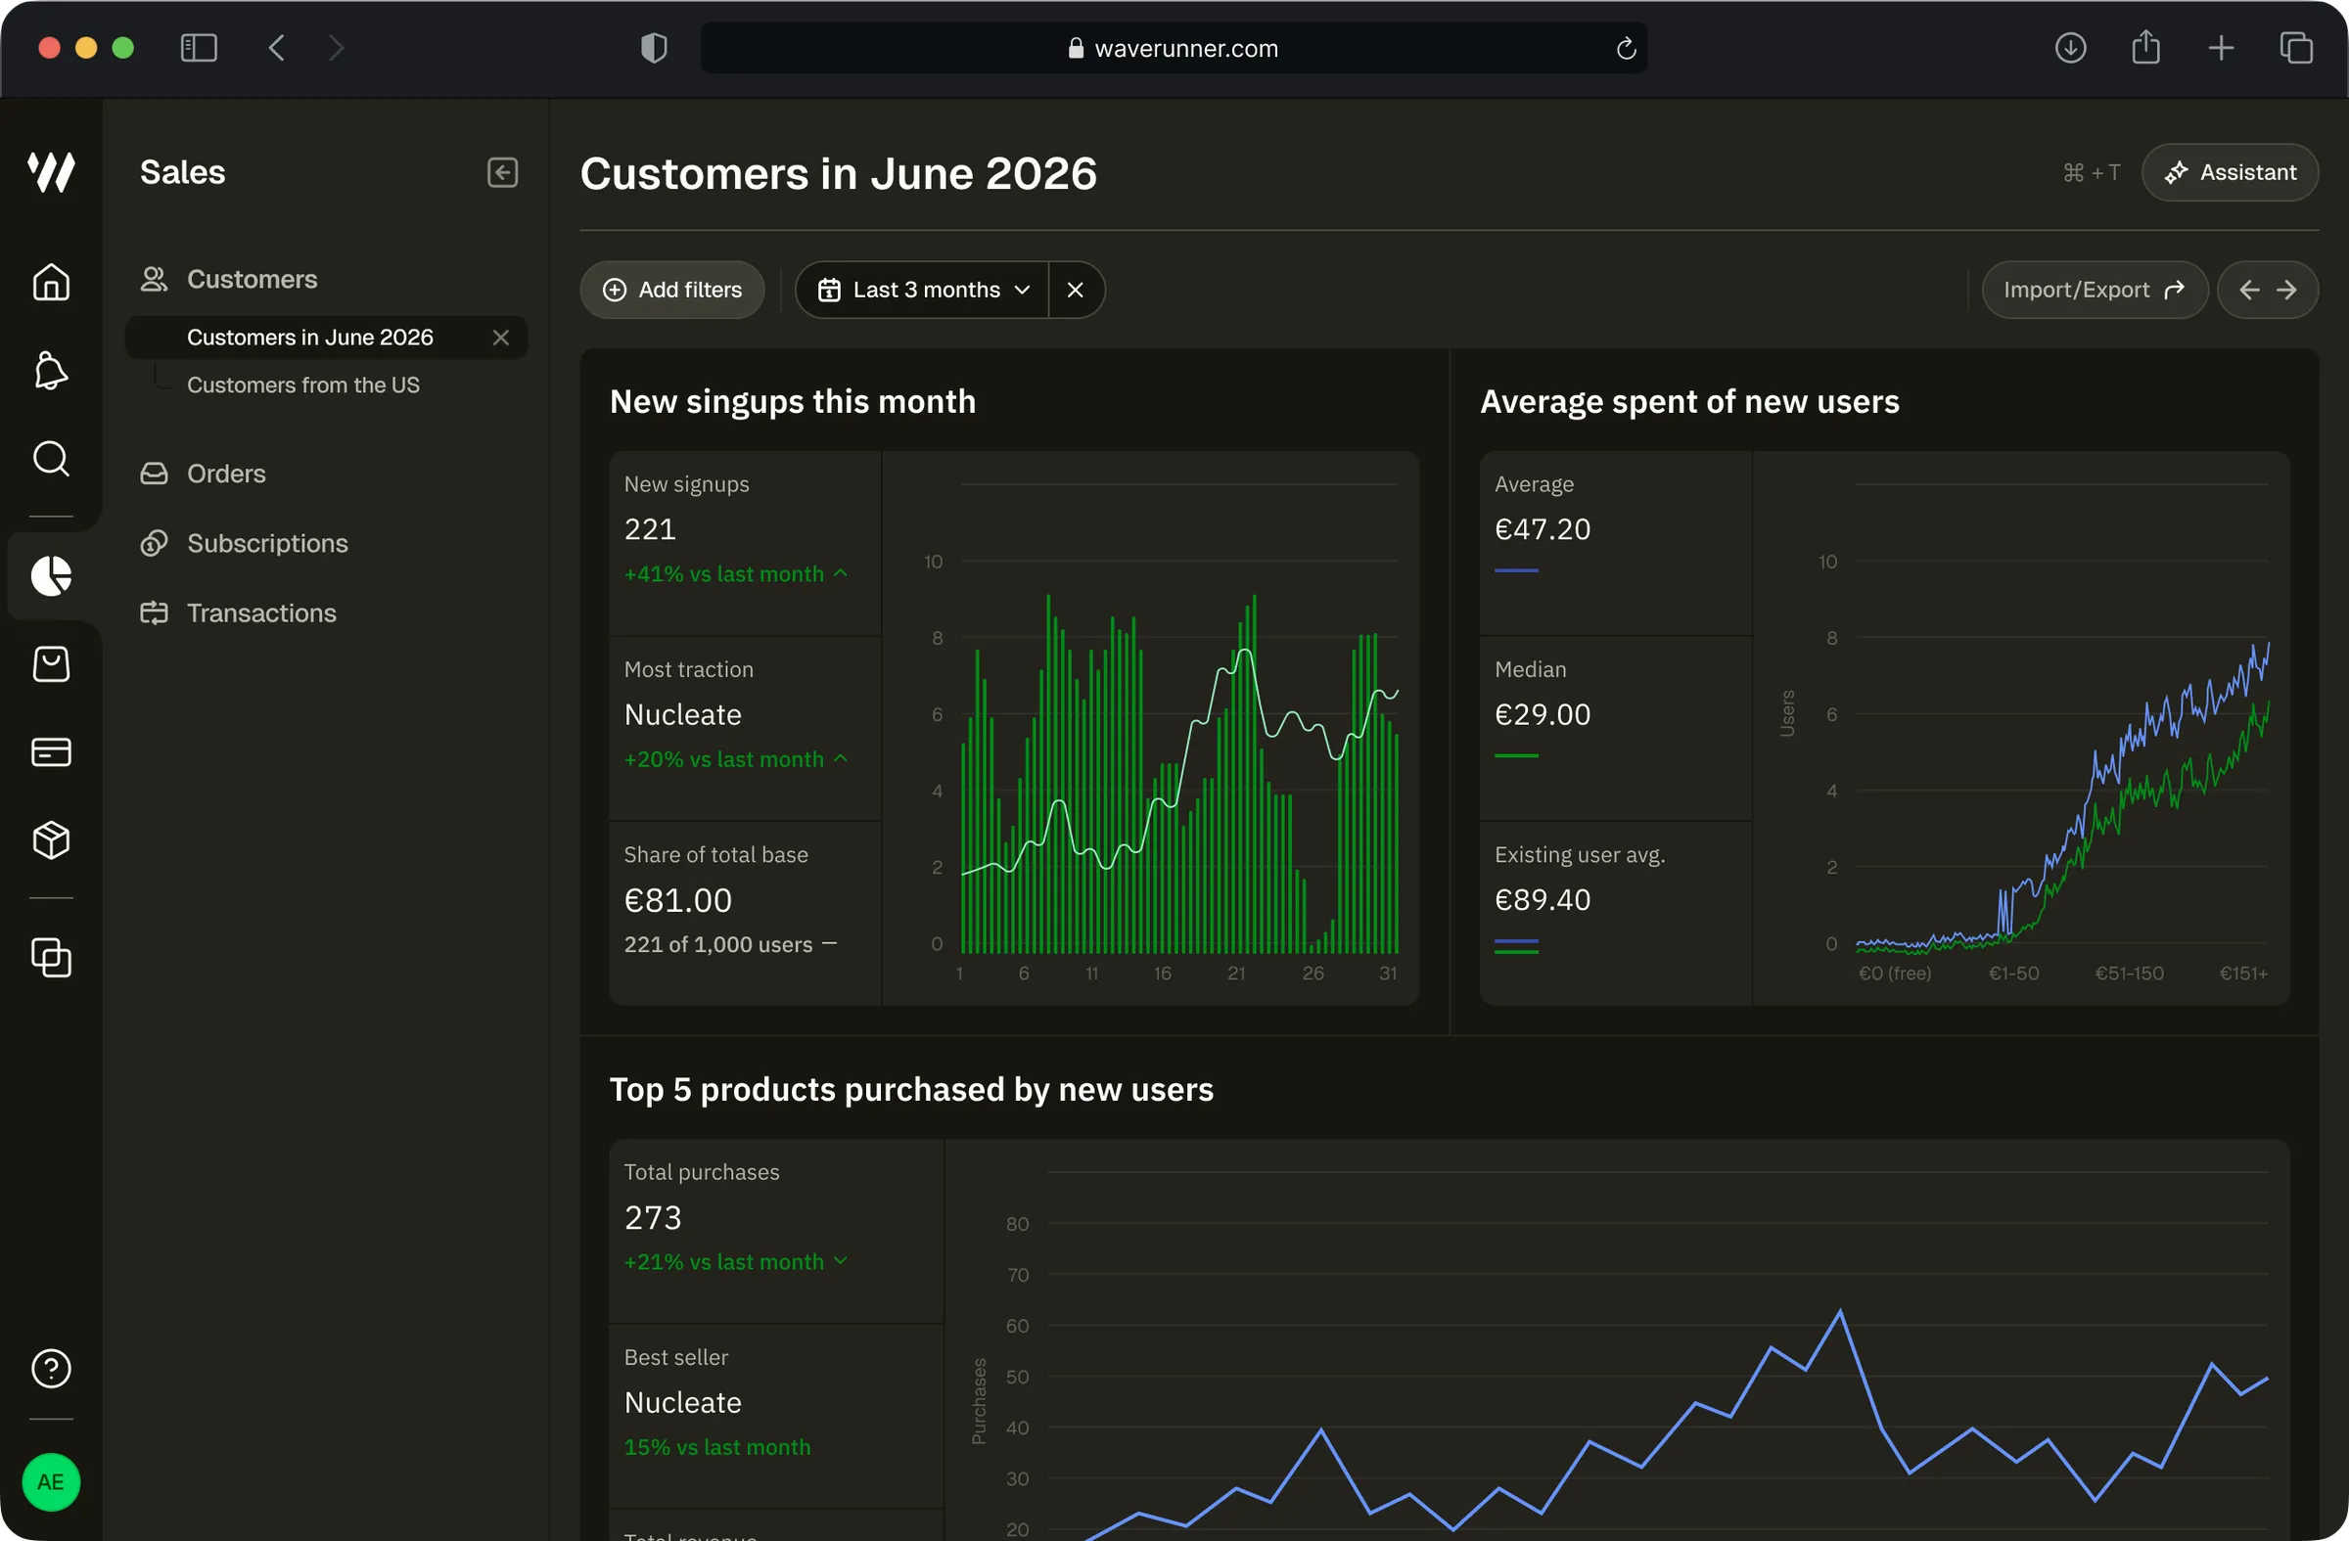2349x1541 pixels.
Task: Open the overlapping squares icon
Action: 51,957
